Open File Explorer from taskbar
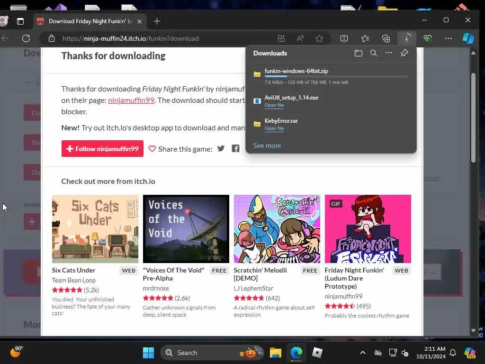 (275, 353)
